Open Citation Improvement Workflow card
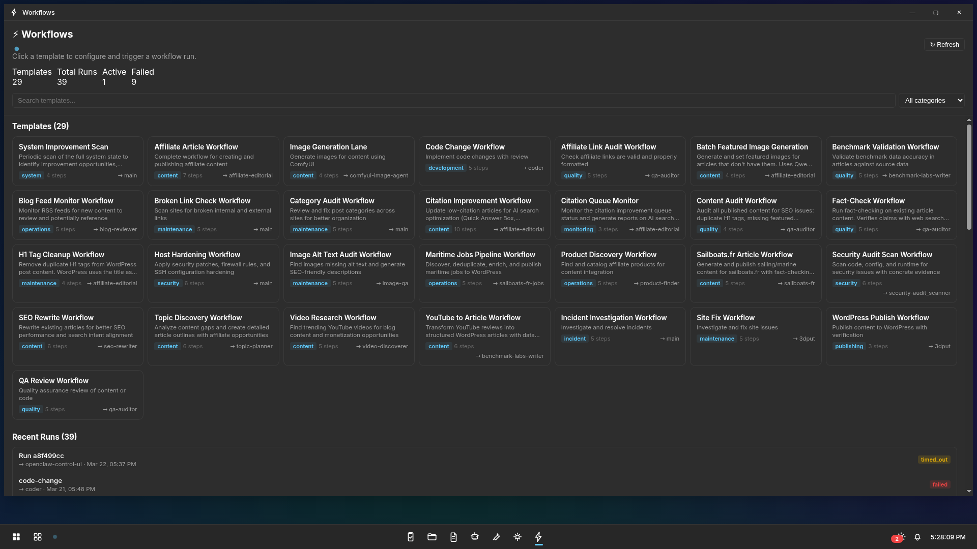 (x=484, y=215)
